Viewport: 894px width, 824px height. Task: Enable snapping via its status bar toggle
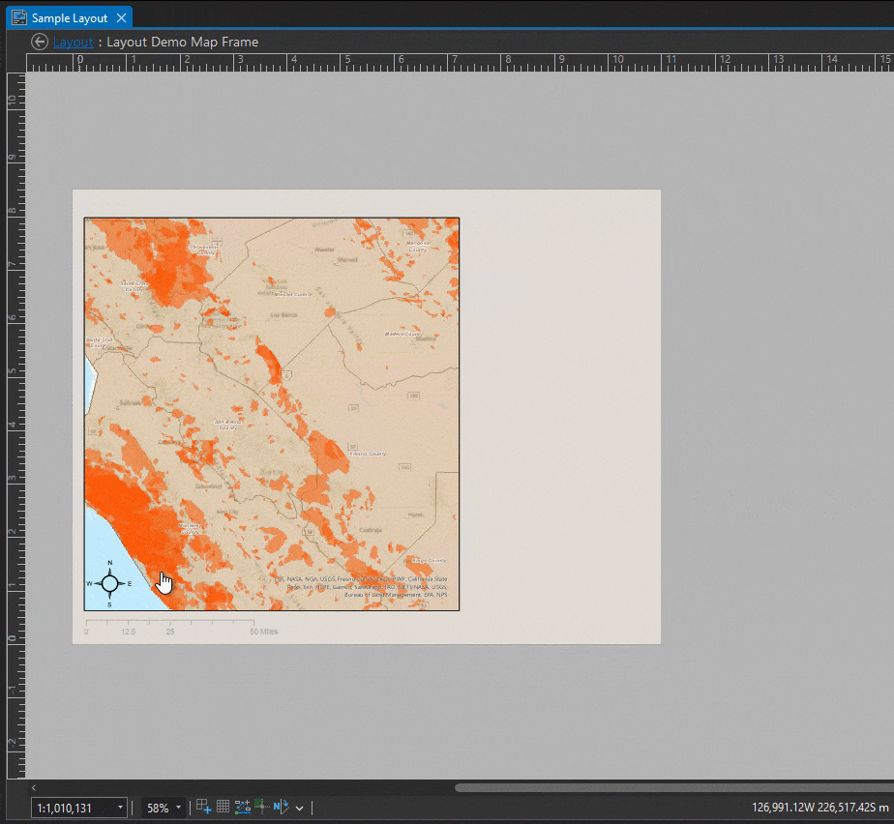243,807
